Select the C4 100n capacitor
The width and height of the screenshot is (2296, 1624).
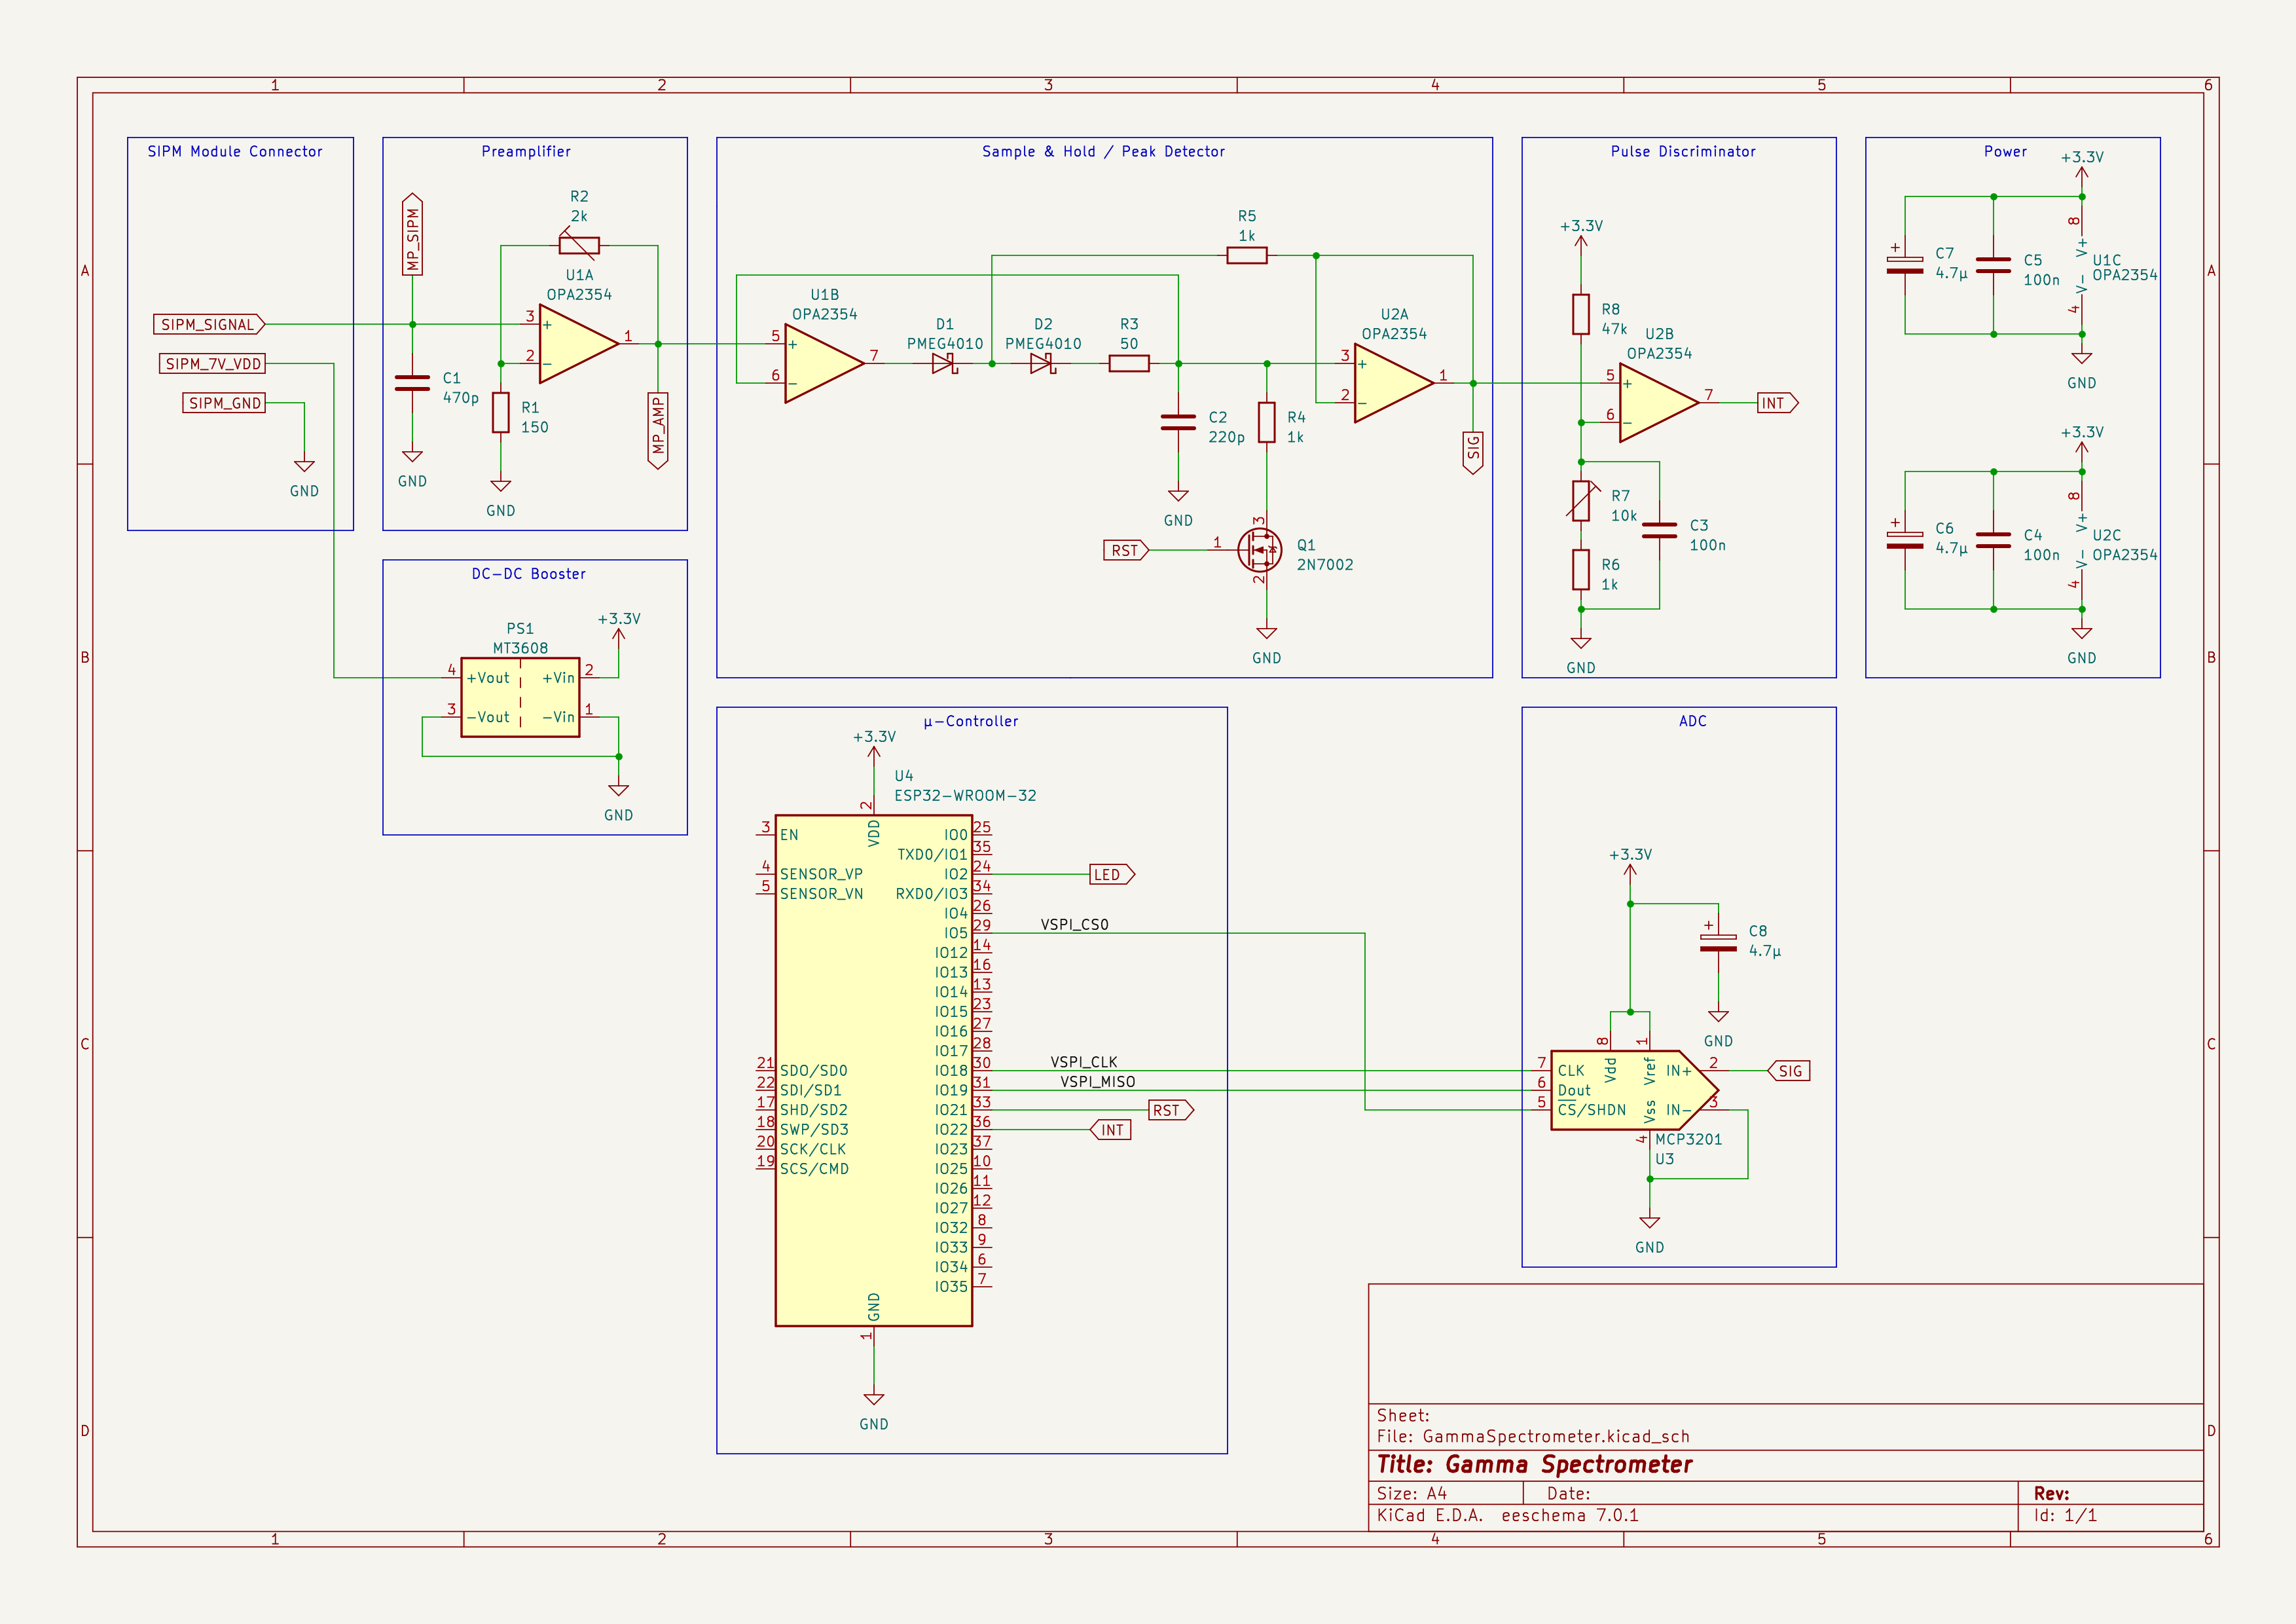coord(1993,540)
